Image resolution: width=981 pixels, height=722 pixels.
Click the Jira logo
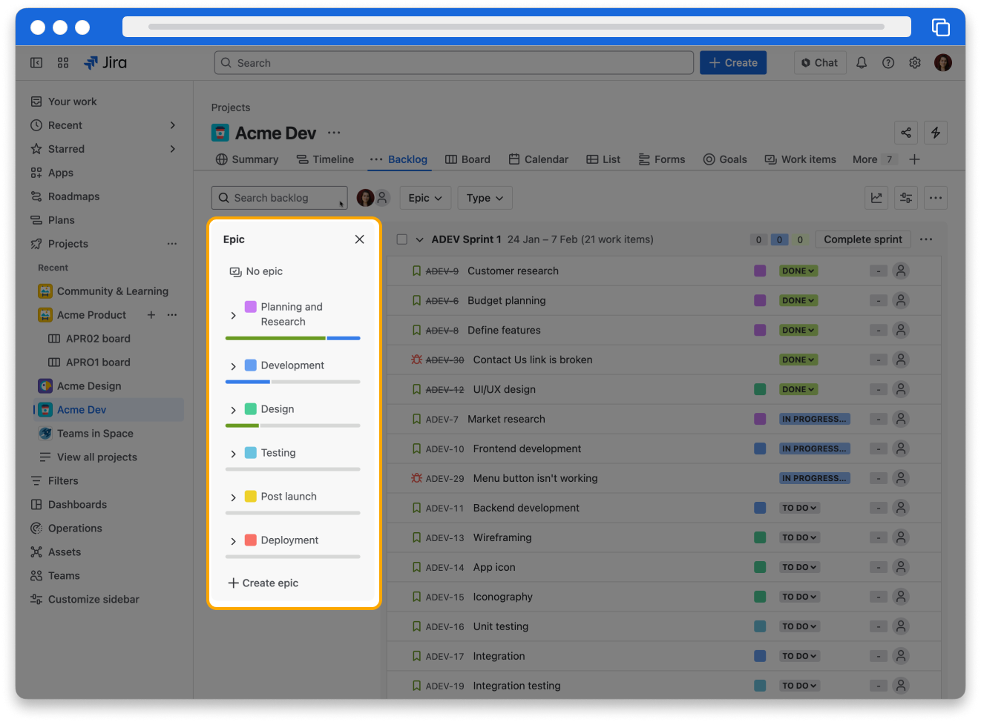(105, 63)
